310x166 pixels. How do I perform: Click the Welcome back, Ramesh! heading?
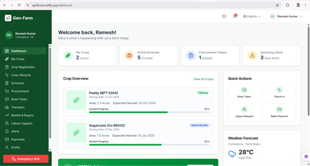pyautogui.click(x=87, y=32)
